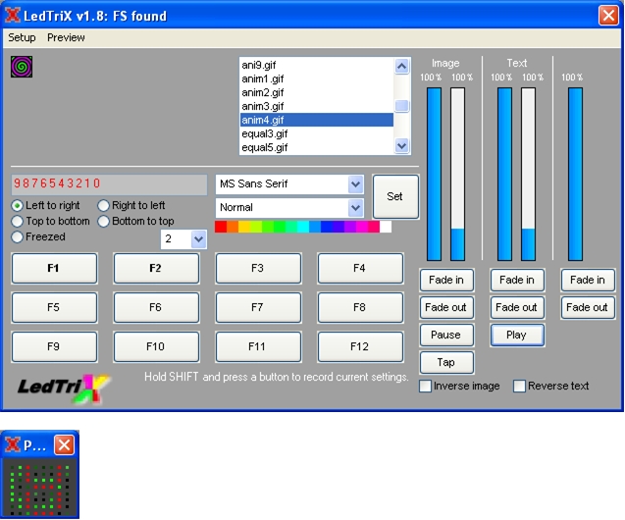625x520 pixels.
Task: Click the Play text button
Action: coord(517,336)
